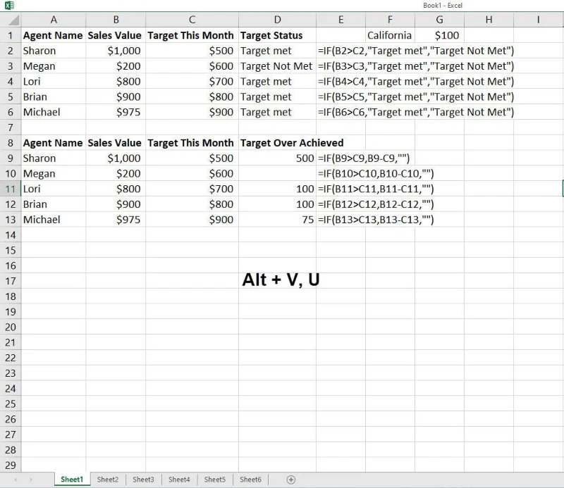This screenshot has height=488, width=564.
Task: Select column B header
Action: pyautogui.click(x=115, y=20)
